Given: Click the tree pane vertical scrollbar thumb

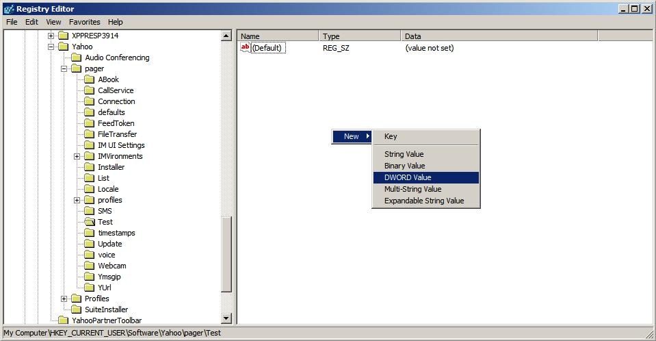Looking at the screenshot, I should pyautogui.click(x=226, y=254).
